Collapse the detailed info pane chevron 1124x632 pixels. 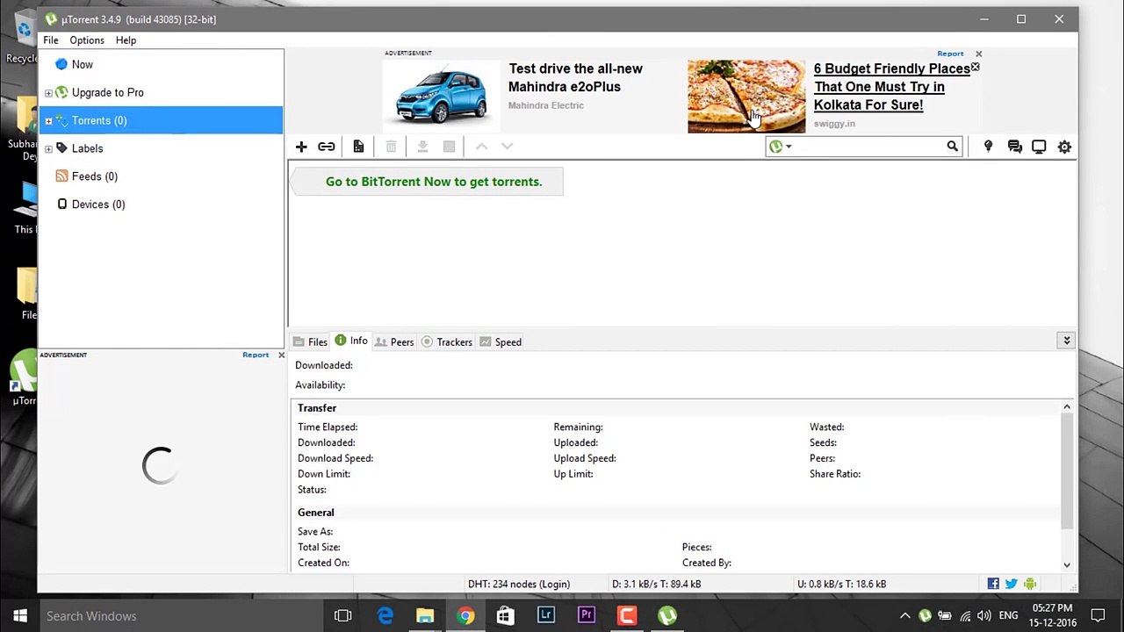click(1066, 341)
